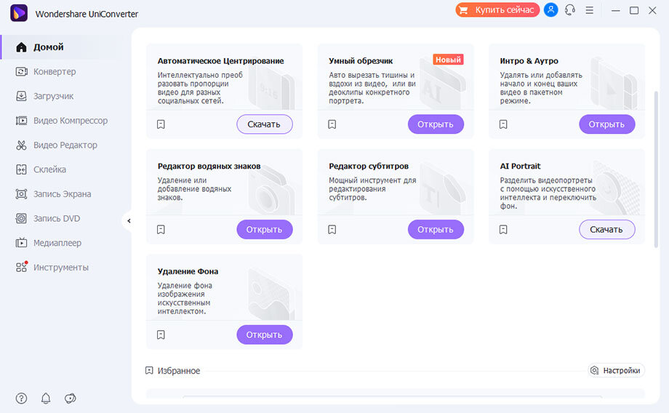Bookmark the Редактор водяных знаков tool

click(161, 230)
